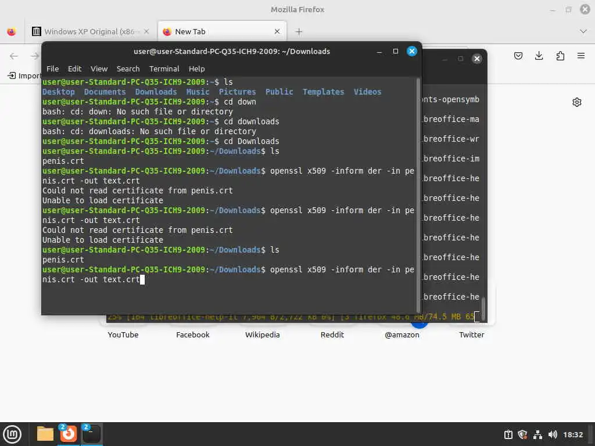Click the terminal title bar text

pos(232,51)
